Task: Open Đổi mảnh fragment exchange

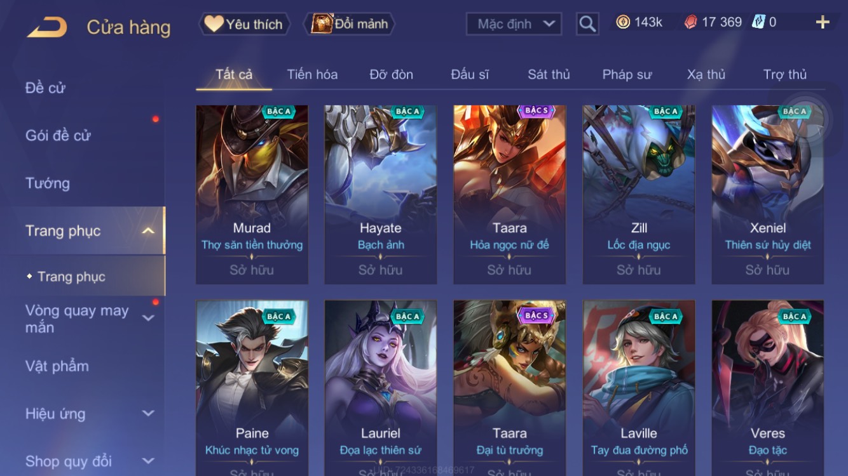Action: pos(350,24)
